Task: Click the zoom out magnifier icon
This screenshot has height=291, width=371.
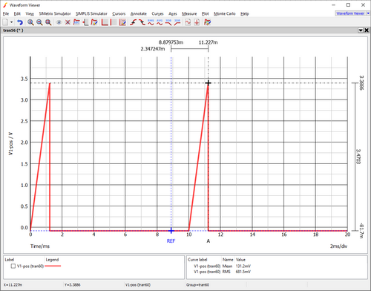Action: tap(39, 22)
